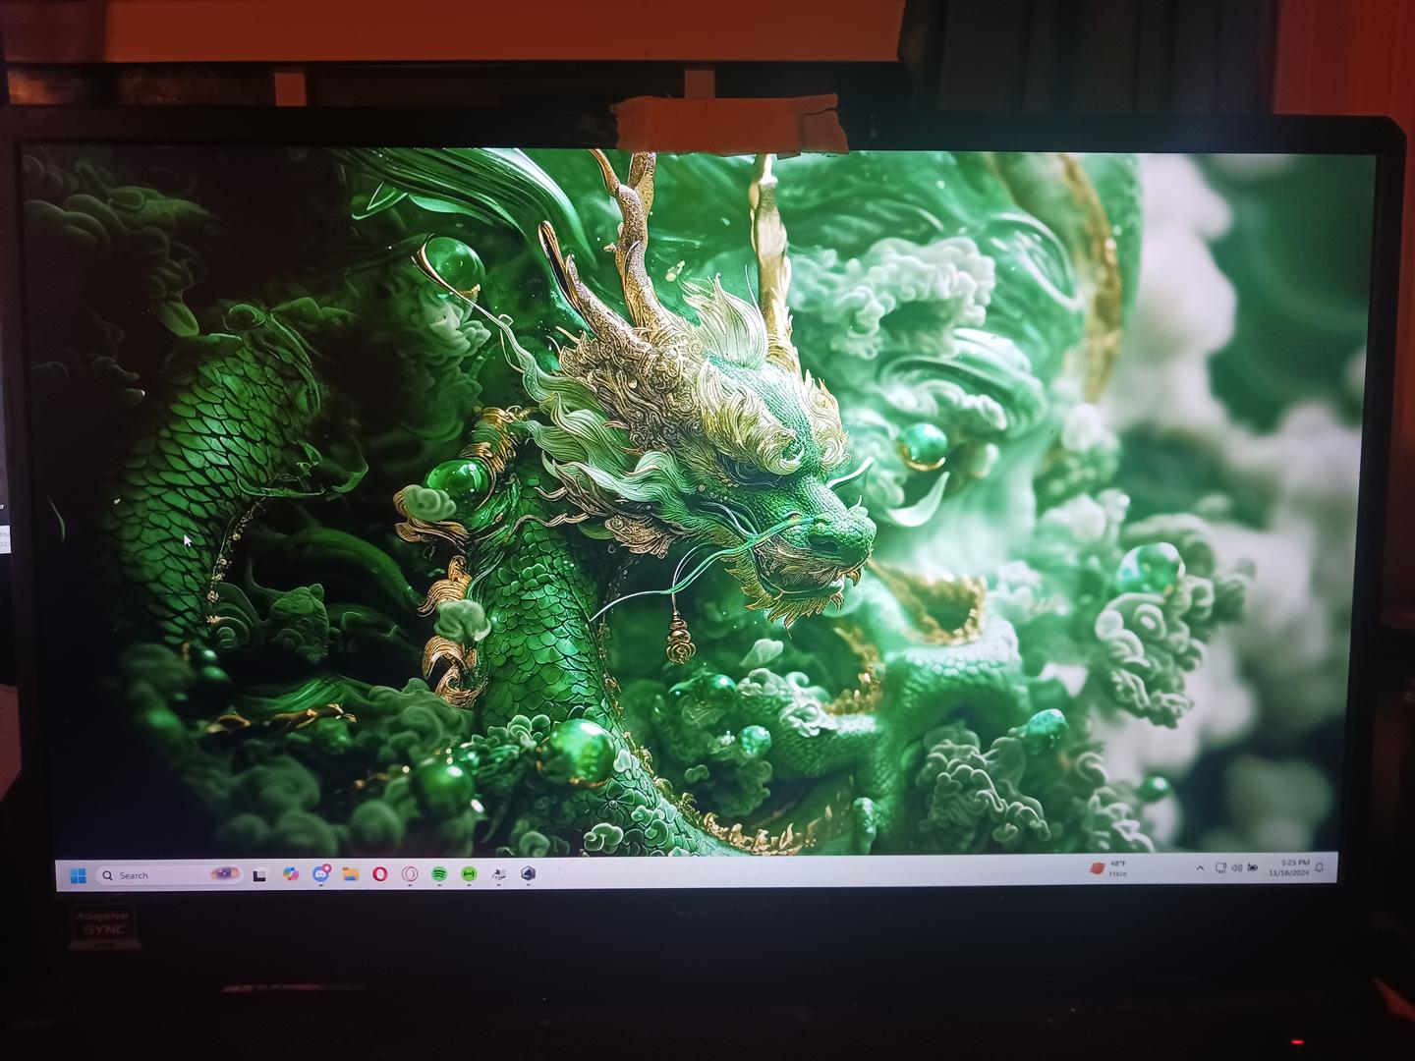Launch Microsoft Copilot from the taskbar
The image size is (1415, 1061).
tap(291, 873)
